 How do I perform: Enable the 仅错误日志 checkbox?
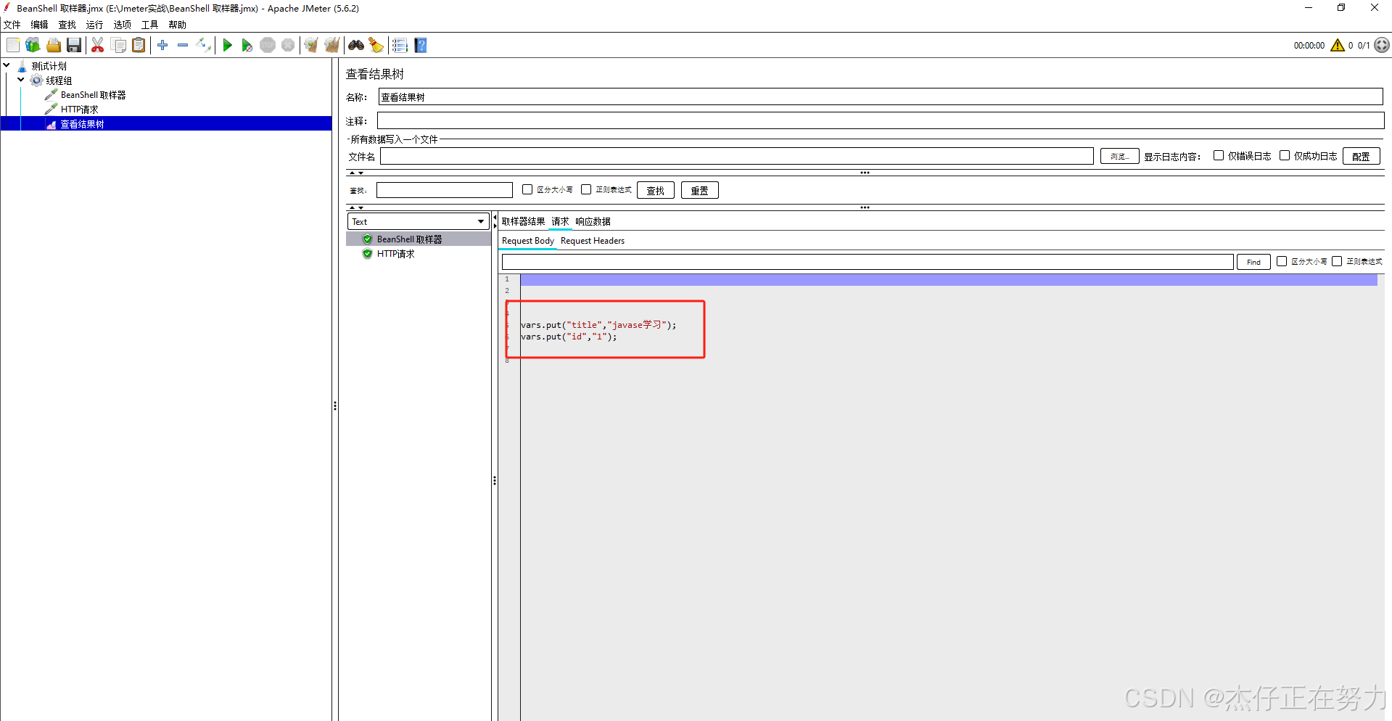coord(1219,155)
